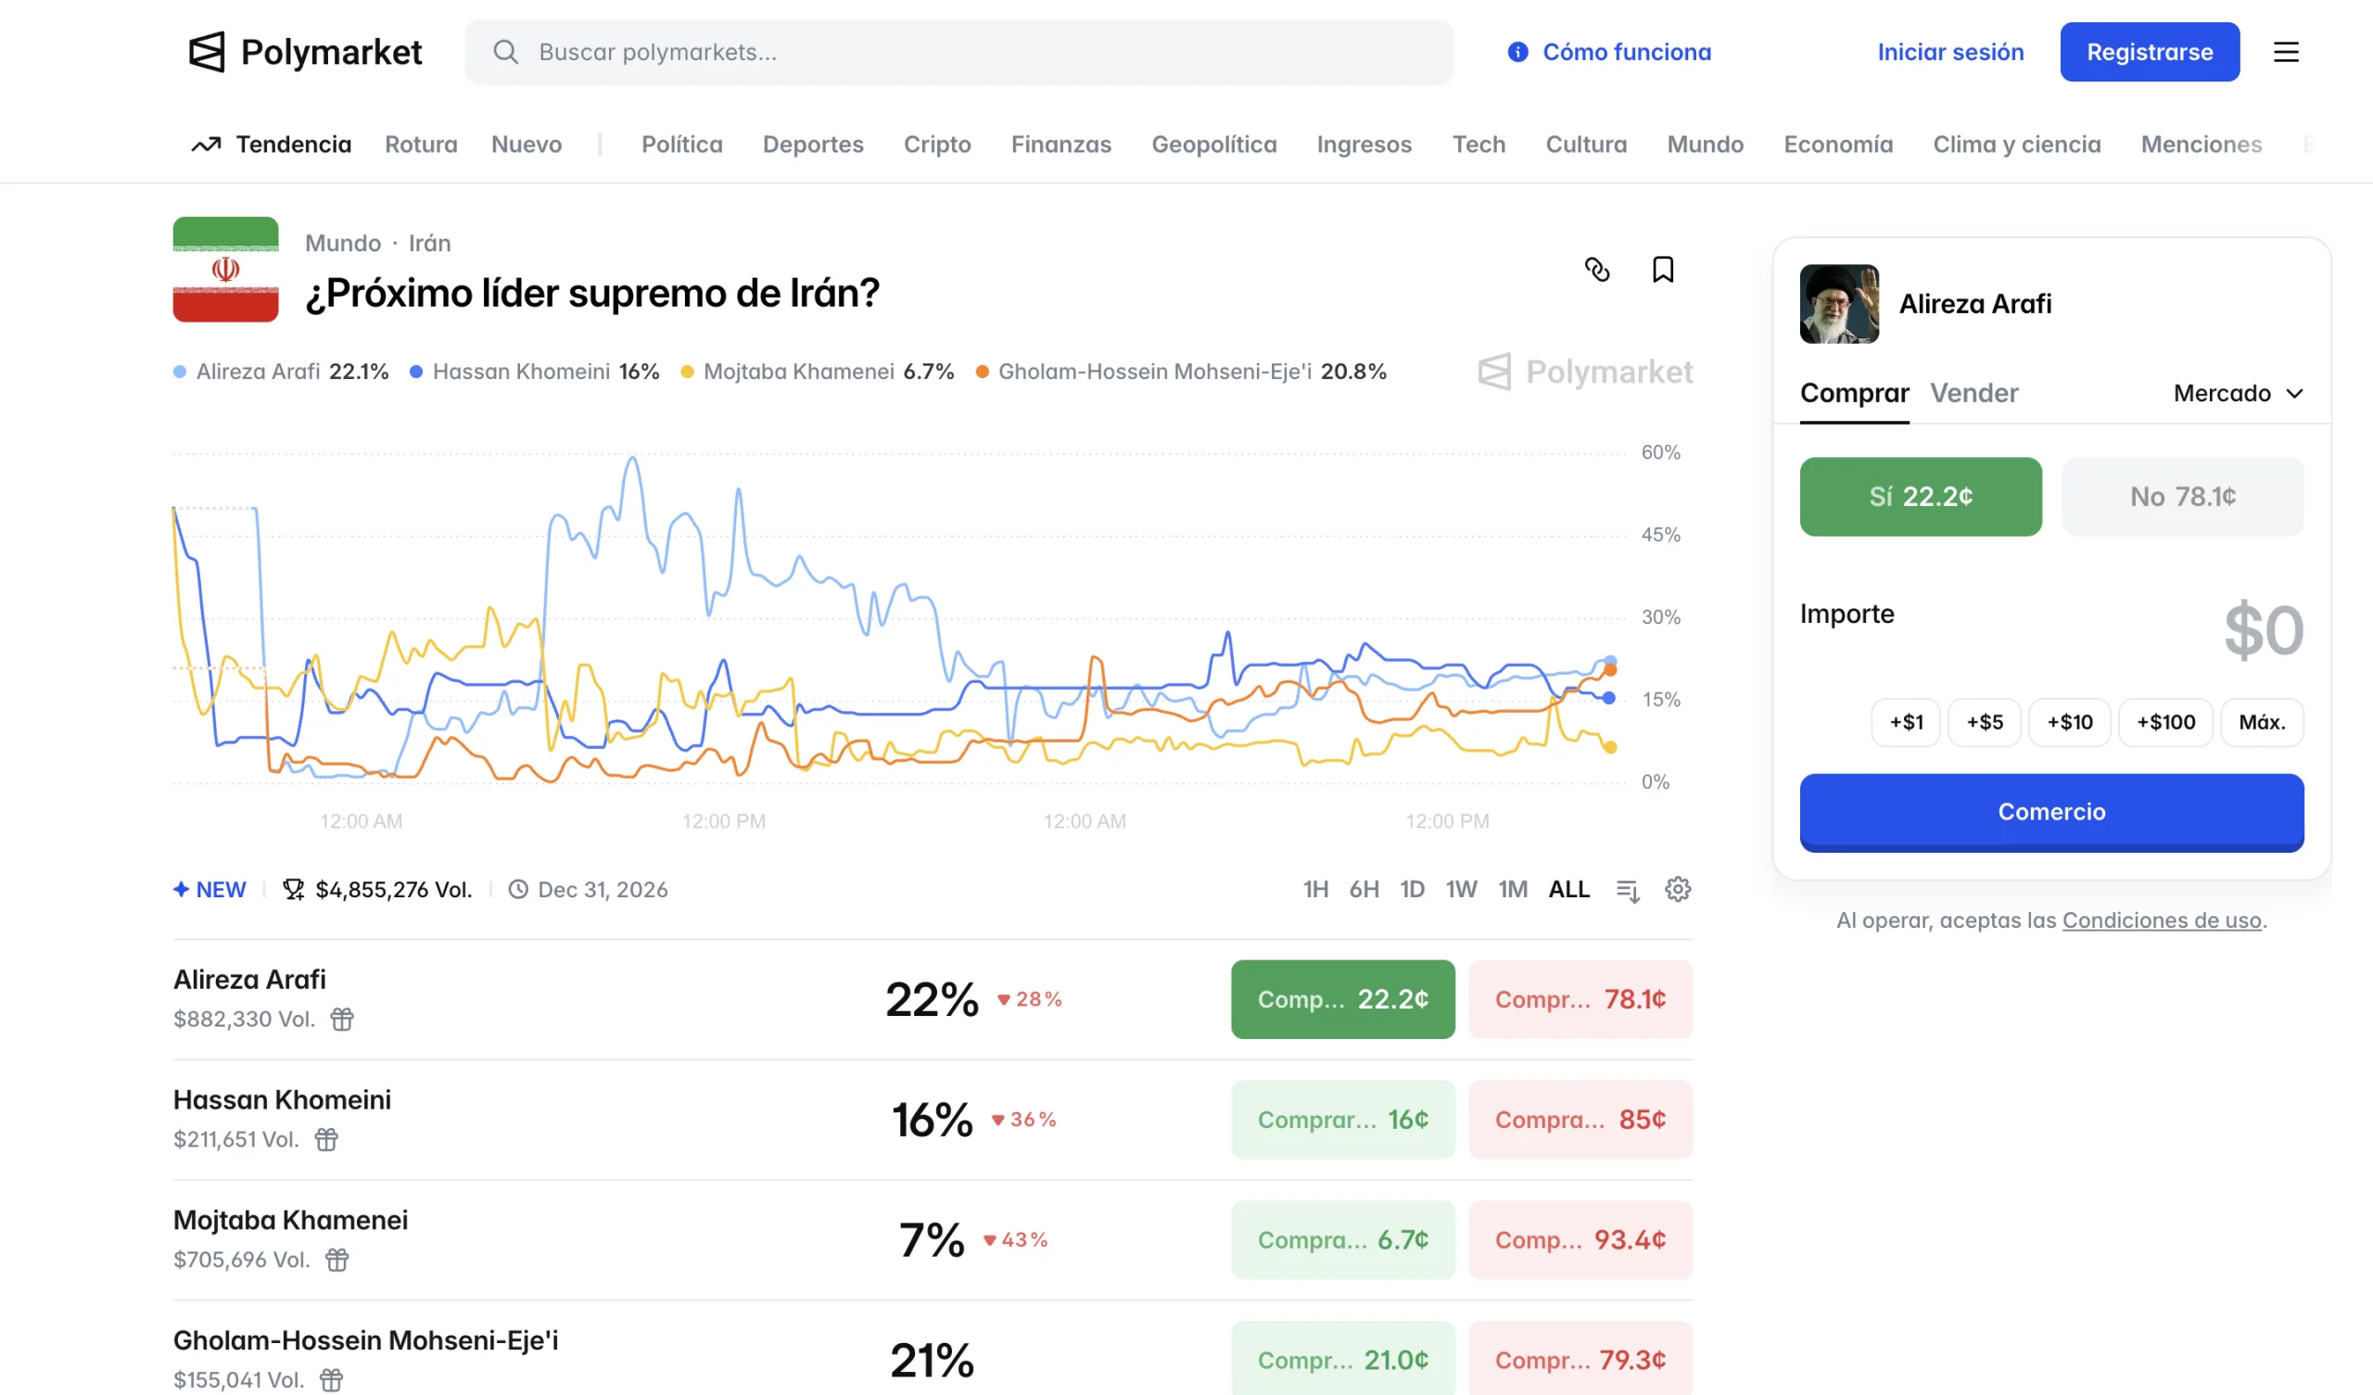Select the No 78.1¢ outcome
This screenshot has height=1395, width=2373.
tap(2182, 497)
